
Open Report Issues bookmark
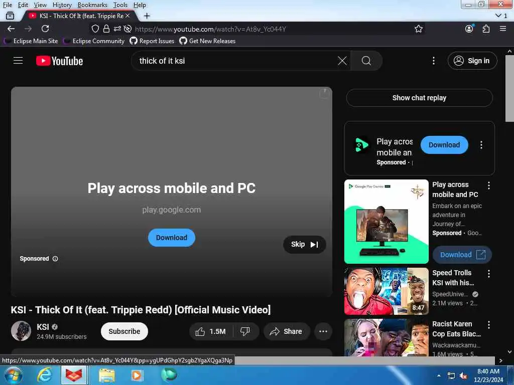tap(152, 41)
